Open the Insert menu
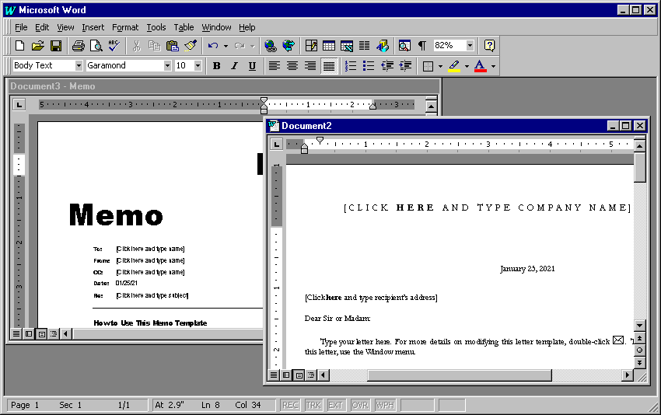Screen dimensions: 661x415 click(x=93, y=27)
